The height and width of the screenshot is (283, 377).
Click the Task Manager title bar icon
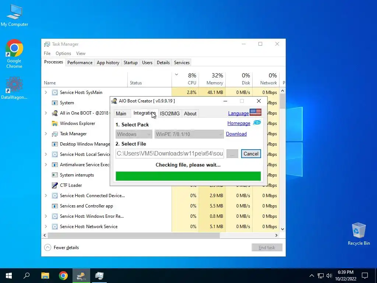[47, 44]
